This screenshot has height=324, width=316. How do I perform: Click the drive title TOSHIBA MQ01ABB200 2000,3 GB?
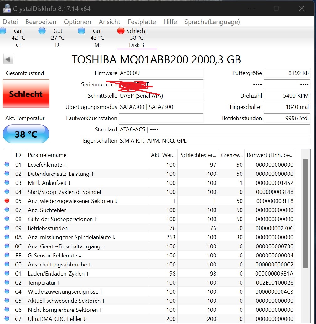tap(156, 59)
